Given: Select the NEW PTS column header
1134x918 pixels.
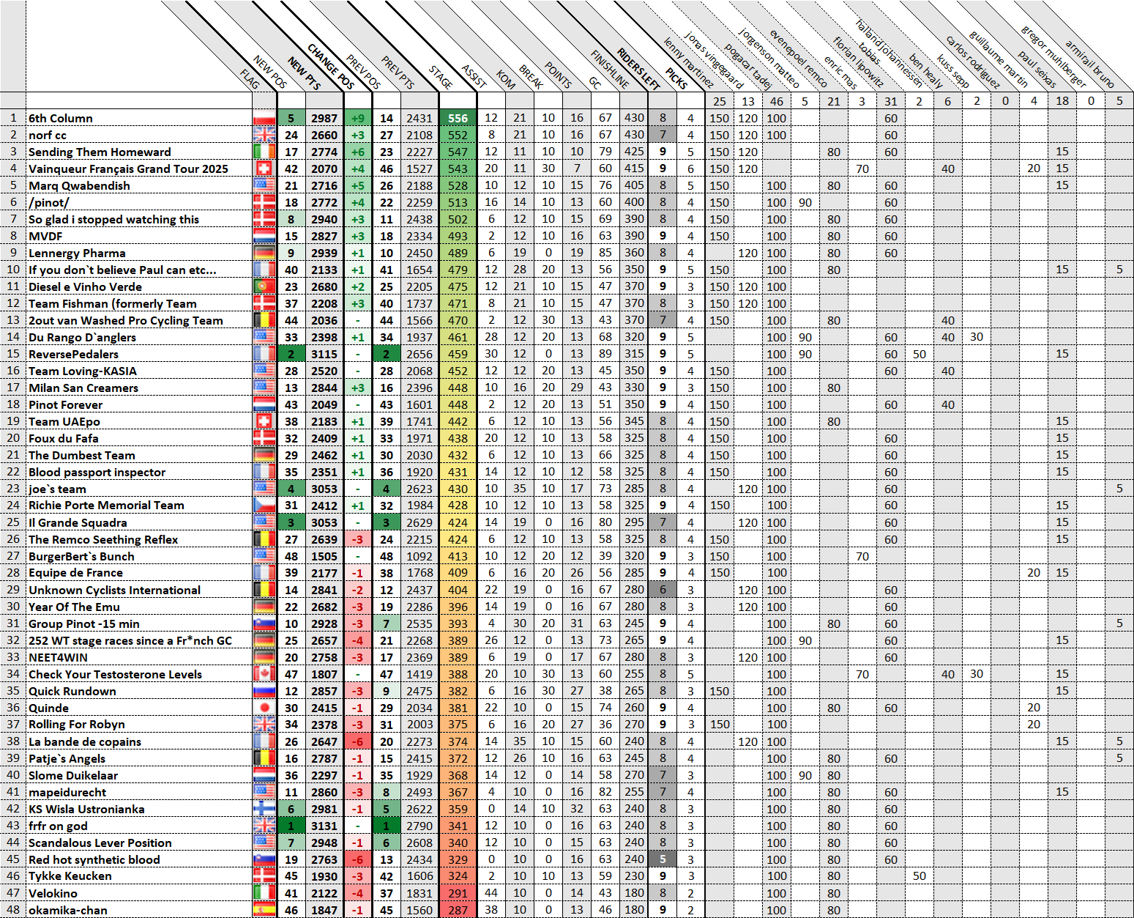Looking at the screenshot, I should click(x=304, y=73).
